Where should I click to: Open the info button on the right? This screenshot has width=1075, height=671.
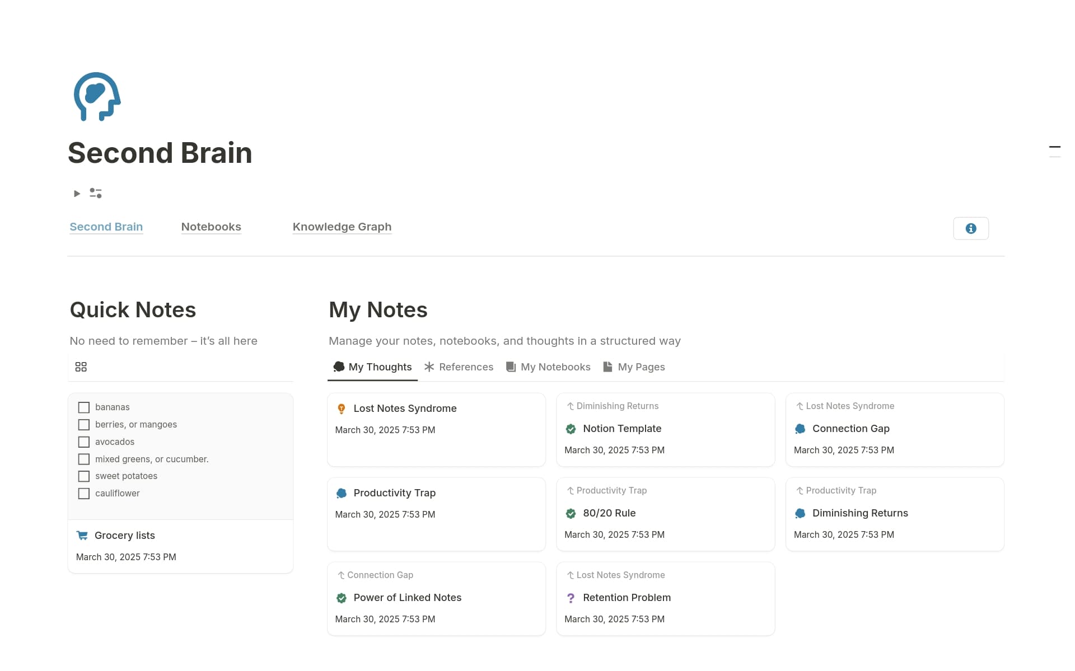tap(970, 228)
